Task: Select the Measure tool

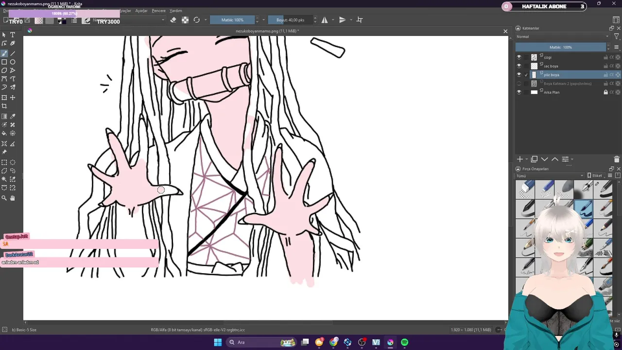Action: tap(13, 144)
